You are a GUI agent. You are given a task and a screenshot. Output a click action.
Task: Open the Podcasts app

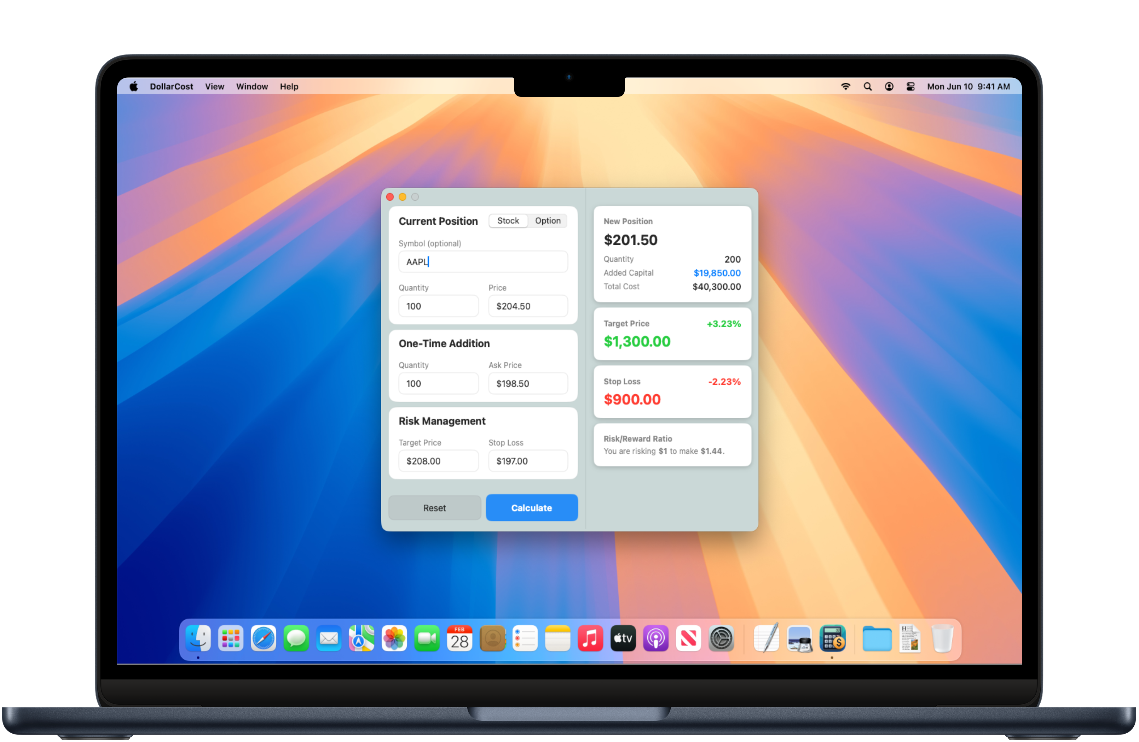coord(656,638)
